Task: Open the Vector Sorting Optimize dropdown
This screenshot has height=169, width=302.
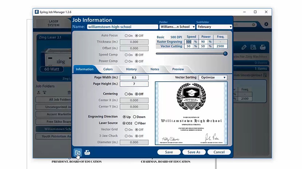Action: pos(213,77)
